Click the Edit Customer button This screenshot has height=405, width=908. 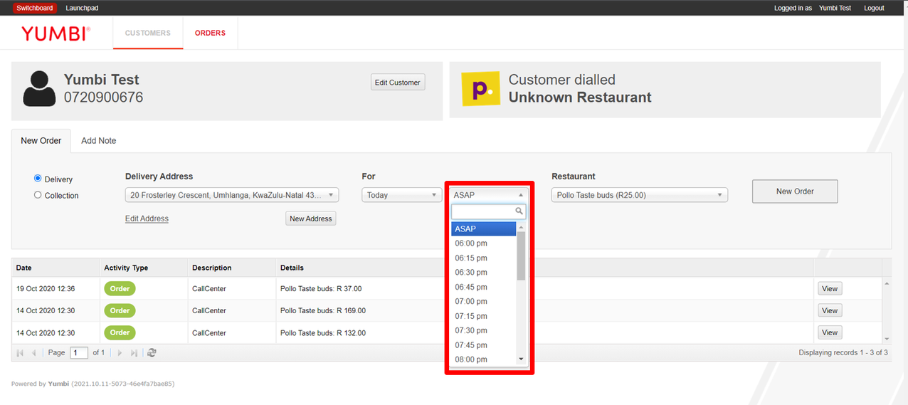[x=398, y=83]
